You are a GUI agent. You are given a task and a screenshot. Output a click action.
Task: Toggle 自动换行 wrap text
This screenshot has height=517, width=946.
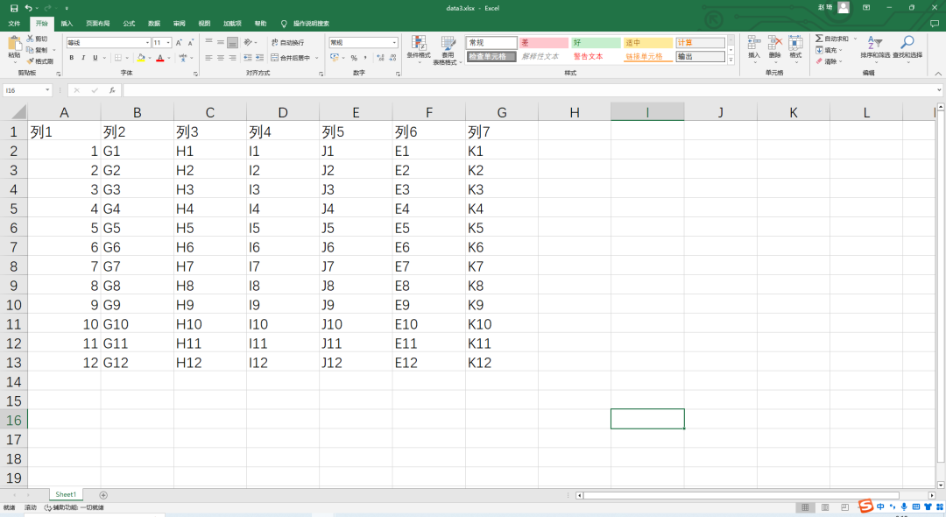(x=288, y=42)
